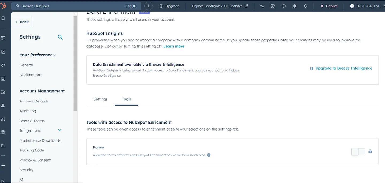Viewport: 385px width, 183px height.
Task: Open AI settings
Action: pos(22,180)
